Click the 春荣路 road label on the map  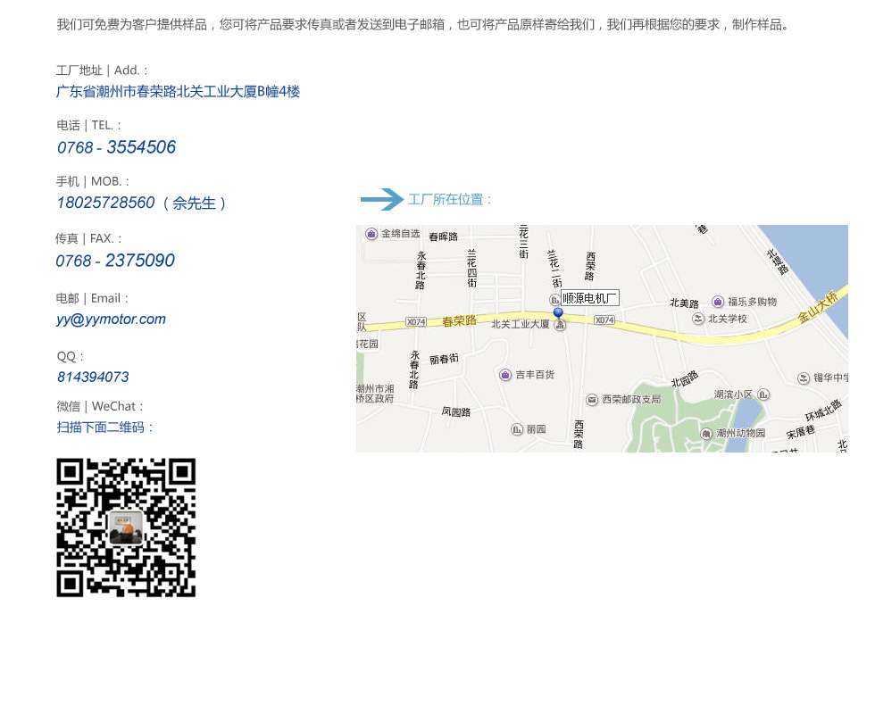coord(459,320)
